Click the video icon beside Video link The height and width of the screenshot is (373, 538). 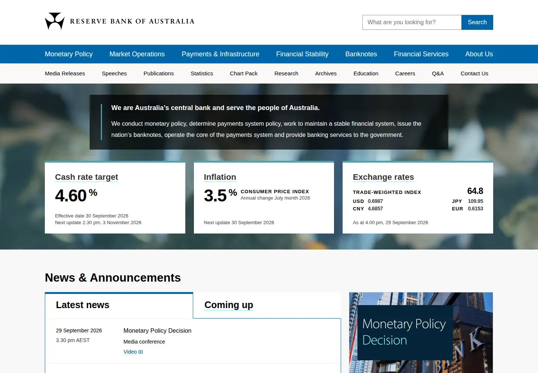(x=141, y=352)
